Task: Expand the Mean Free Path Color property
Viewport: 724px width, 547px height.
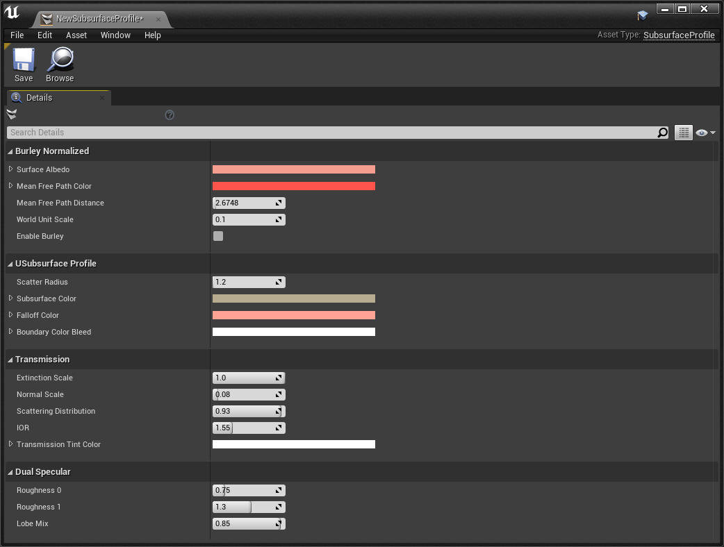Action: pyautogui.click(x=10, y=186)
